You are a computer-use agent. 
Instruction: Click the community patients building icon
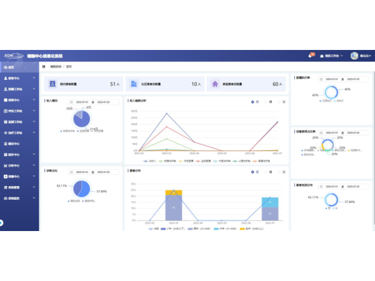(x=133, y=84)
